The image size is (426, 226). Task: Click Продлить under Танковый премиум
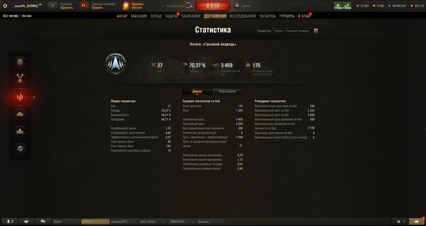[x=97, y=7]
